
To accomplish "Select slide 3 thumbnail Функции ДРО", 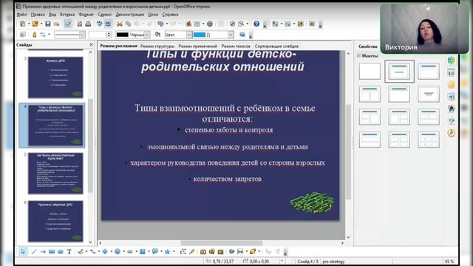I will click(x=55, y=77).
